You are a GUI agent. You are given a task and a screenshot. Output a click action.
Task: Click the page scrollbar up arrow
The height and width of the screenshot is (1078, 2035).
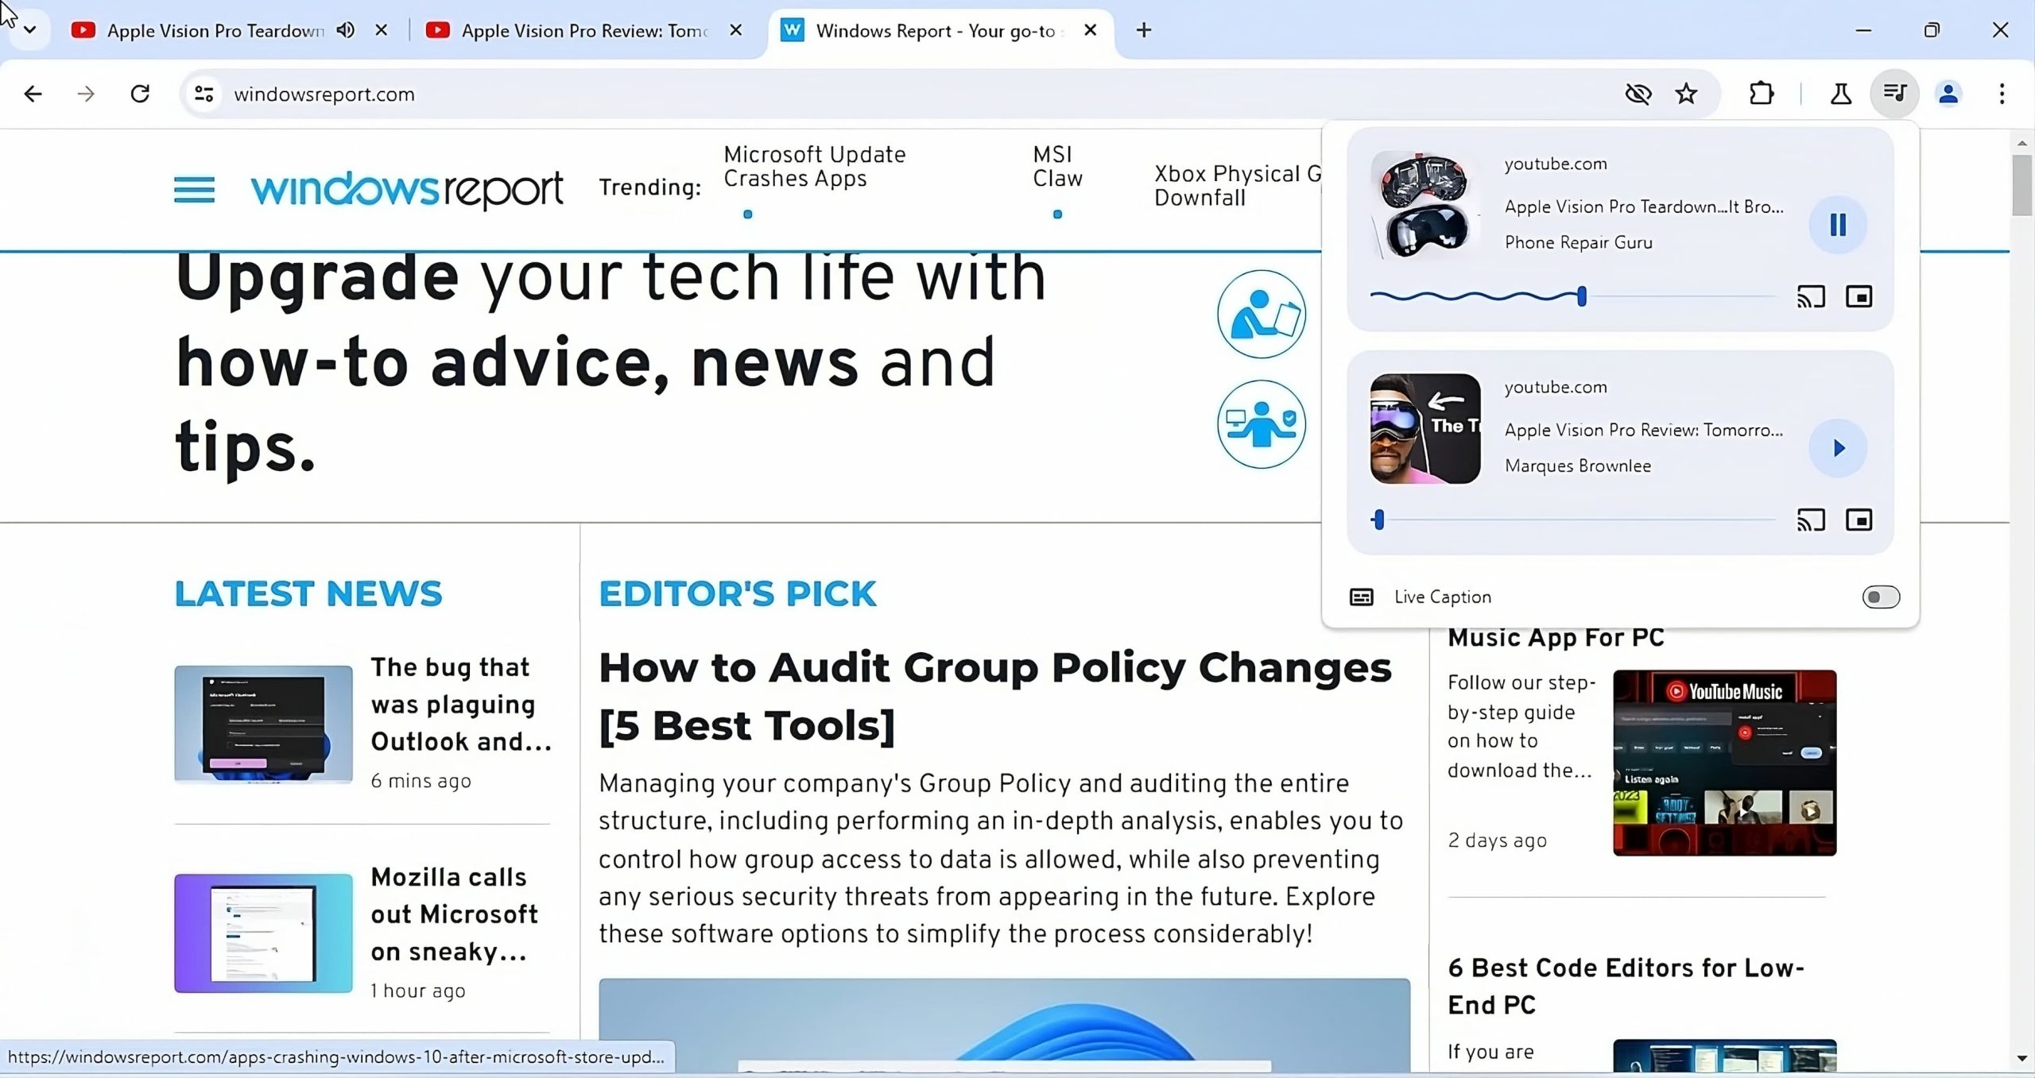click(x=2022, y=144)
